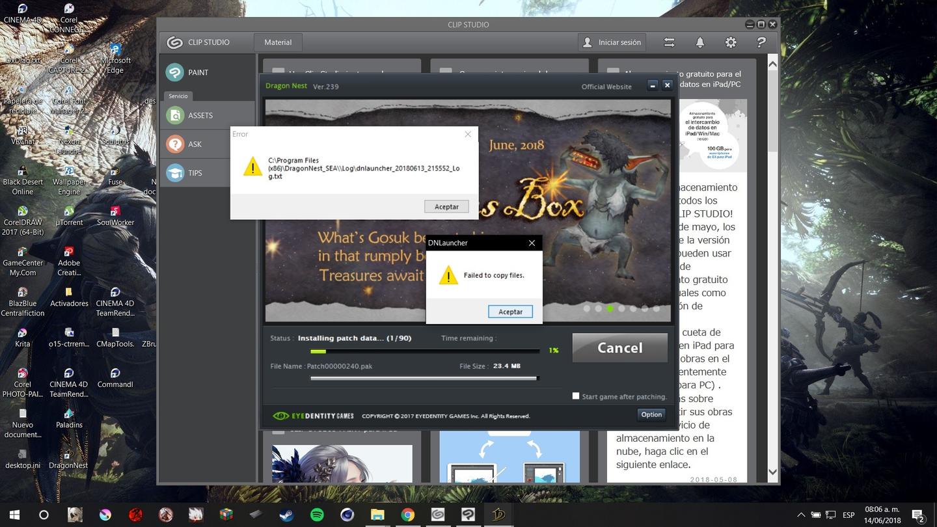Open the Action Center notifications icon
The width and height of the screenshot is (937, 527).
point(917,515)
